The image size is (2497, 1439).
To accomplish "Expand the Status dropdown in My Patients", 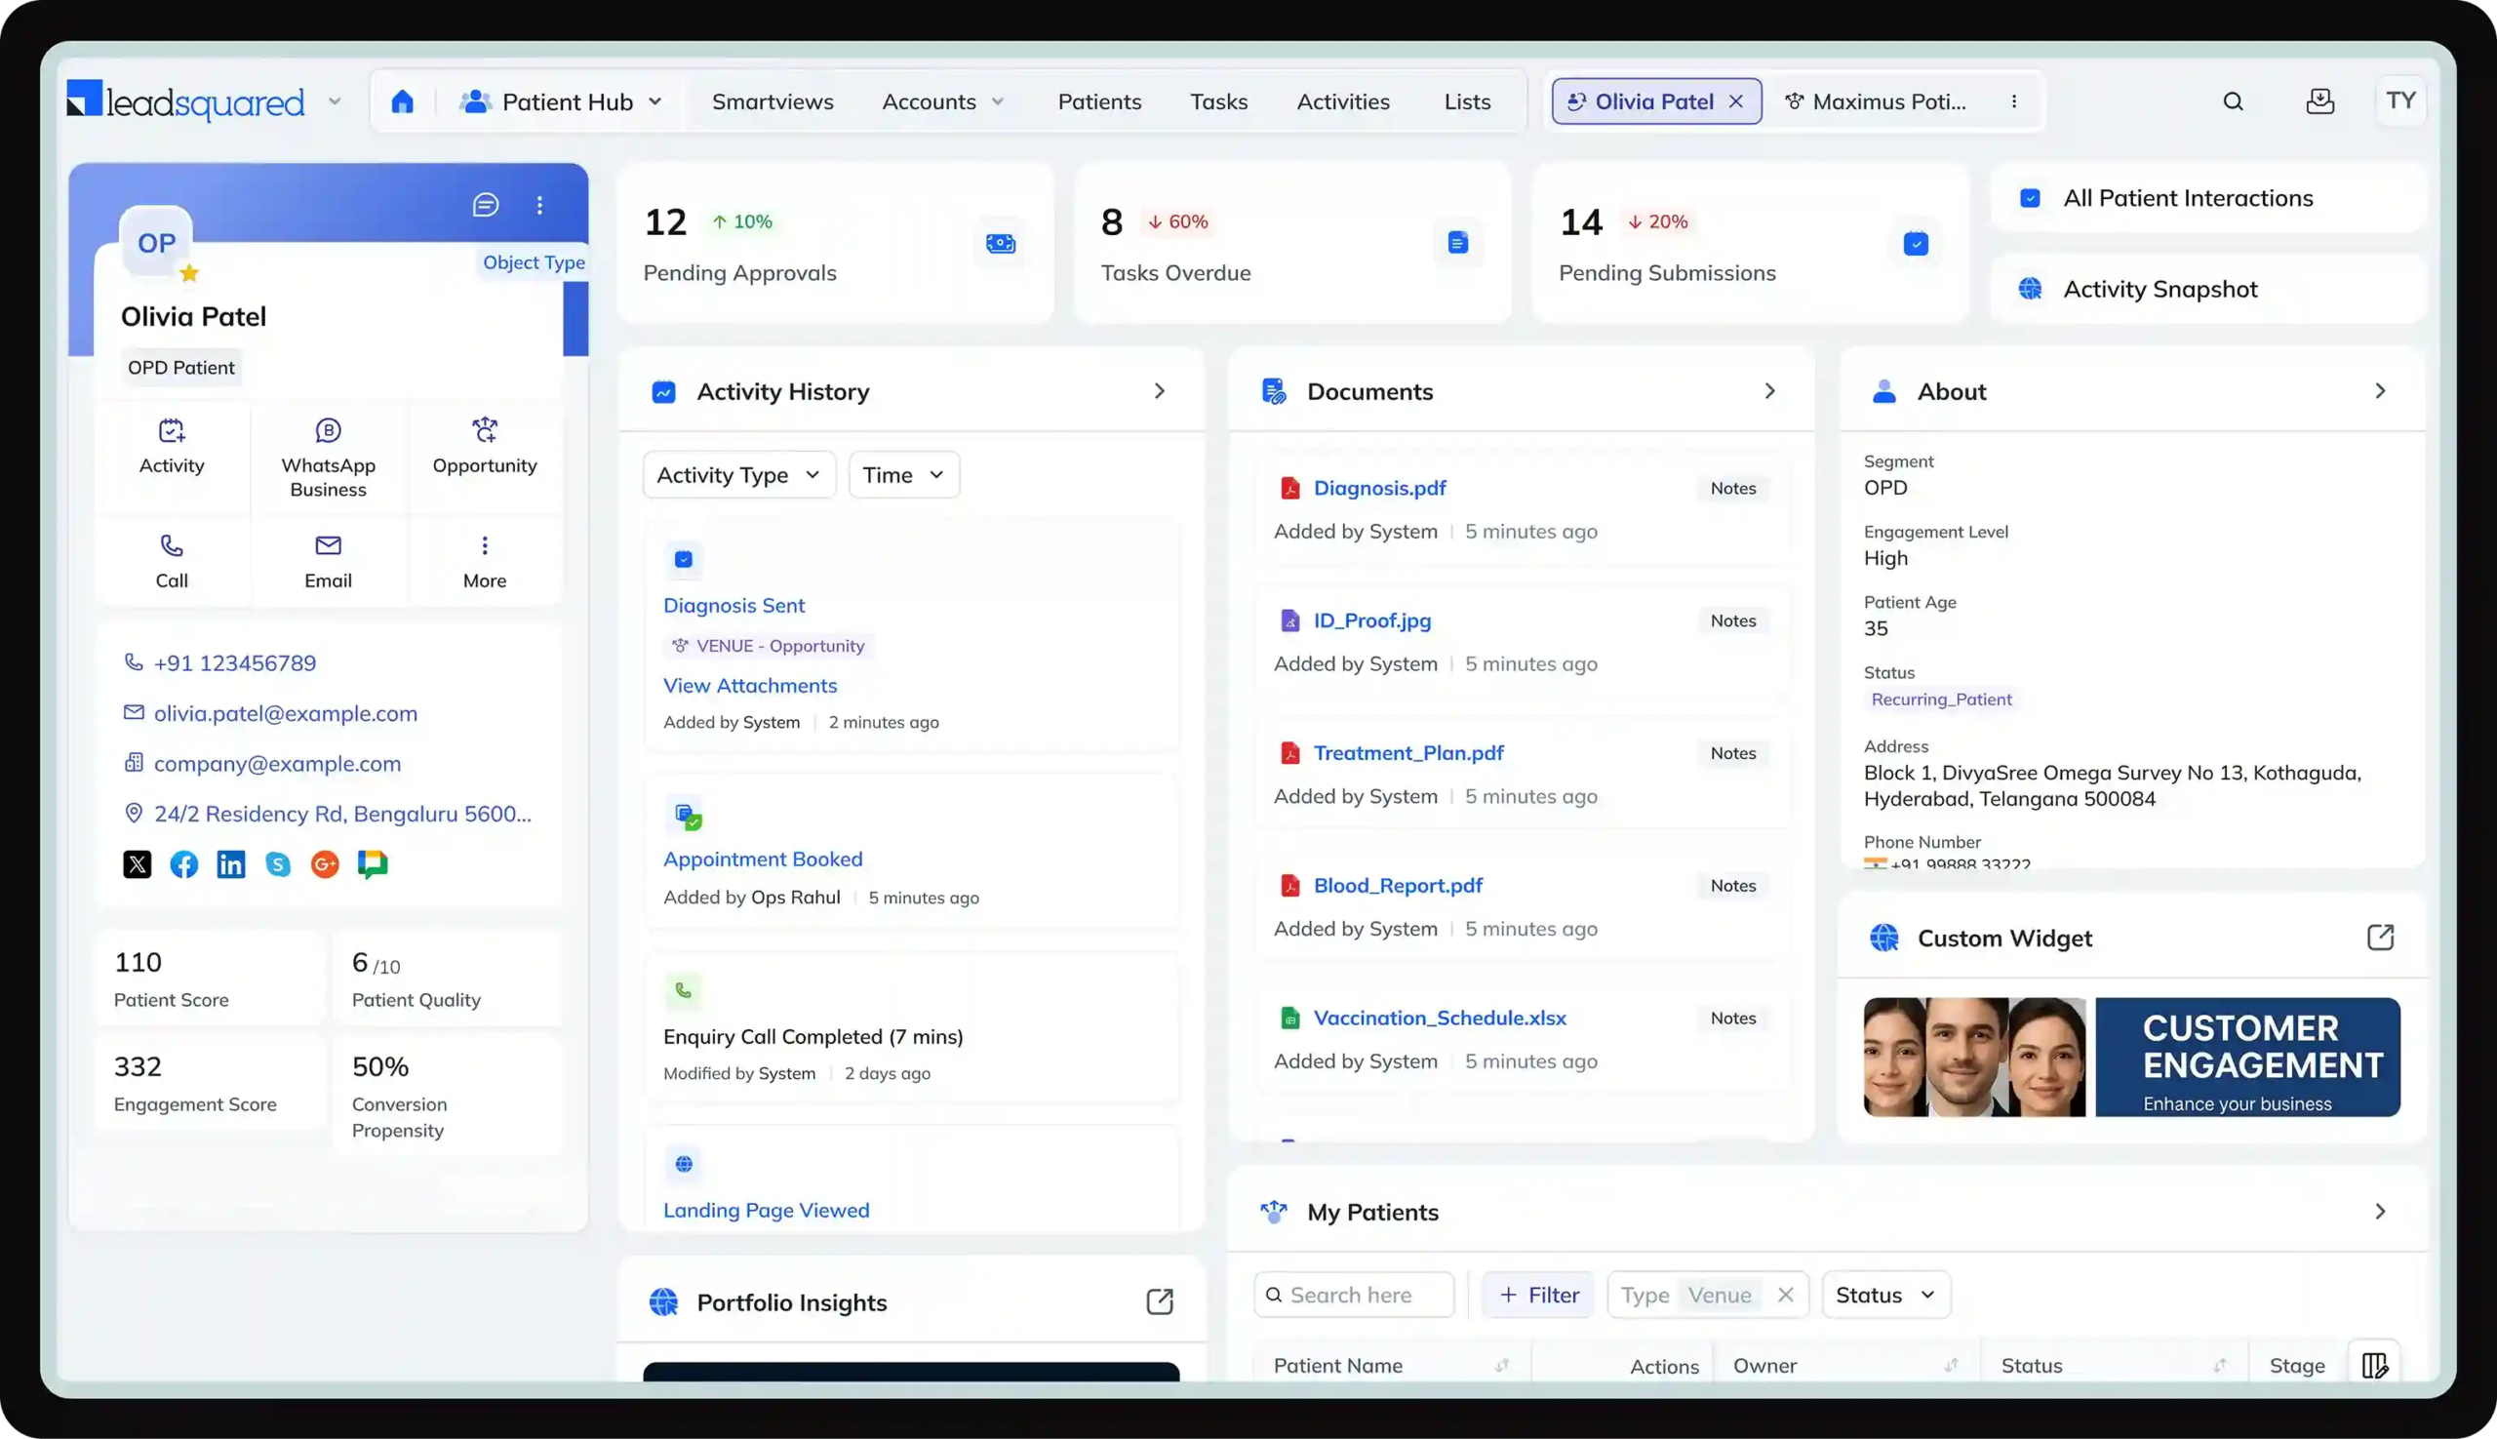I will (1884, 1295).
